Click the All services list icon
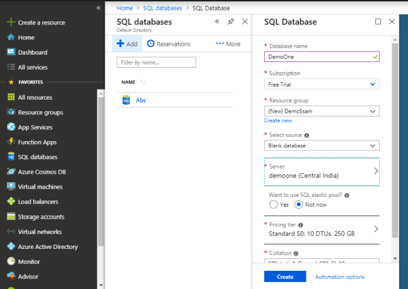The width and height of the screenshot is (408, 289). coord(11,67)
